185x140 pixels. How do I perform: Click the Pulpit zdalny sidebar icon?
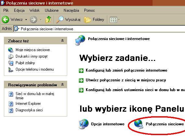pyautogui.click(x=11, y=63)
